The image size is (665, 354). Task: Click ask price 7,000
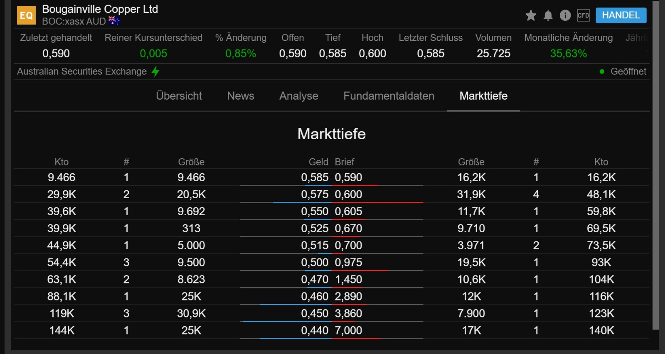[348, 331]
